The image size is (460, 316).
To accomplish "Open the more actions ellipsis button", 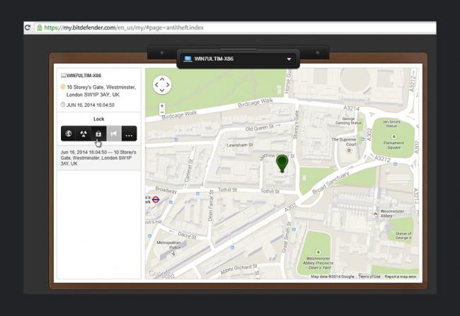I will 129,134.
